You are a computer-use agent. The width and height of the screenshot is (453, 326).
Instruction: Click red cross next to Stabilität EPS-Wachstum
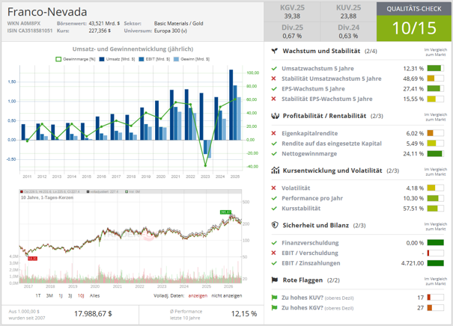pos(273,99)
